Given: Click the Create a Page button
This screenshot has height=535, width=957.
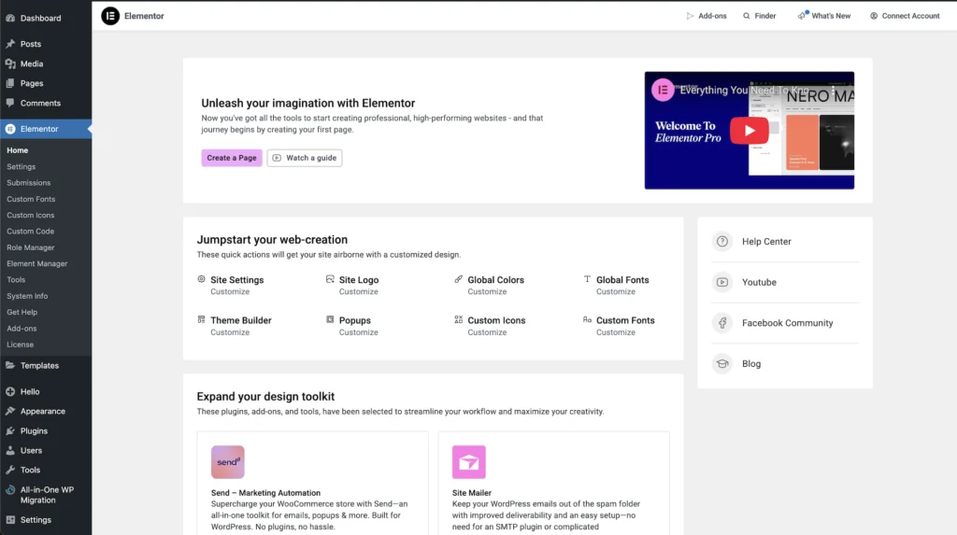Looking at the screenshot, I should pos(232,158).
